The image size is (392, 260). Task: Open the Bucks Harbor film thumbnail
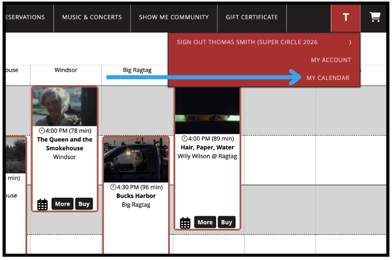(x=136, y=160)
